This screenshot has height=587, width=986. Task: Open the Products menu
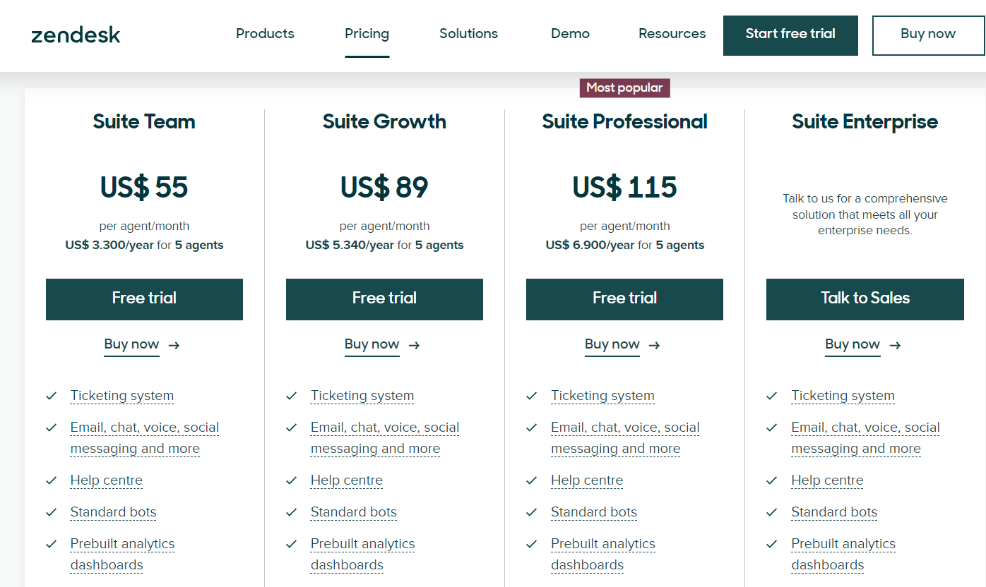(265, 34)
